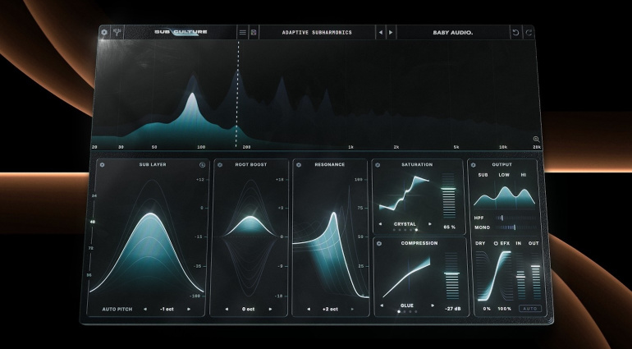Load the previous preset with left arrow
The height and width of the screenshot is (349, 632).
pos(381,32)
